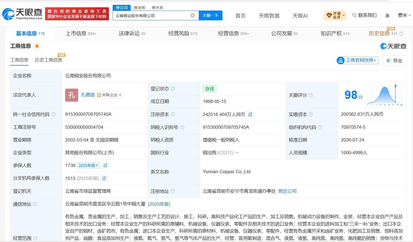Export data with the 导出 button
Image resolution: width=413 pixels, height=242 pixels.
pos(394,60)
